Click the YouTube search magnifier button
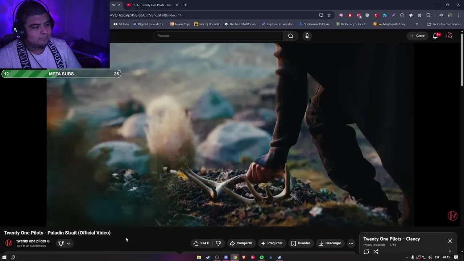The image size is (464, 261). [291, 36]
